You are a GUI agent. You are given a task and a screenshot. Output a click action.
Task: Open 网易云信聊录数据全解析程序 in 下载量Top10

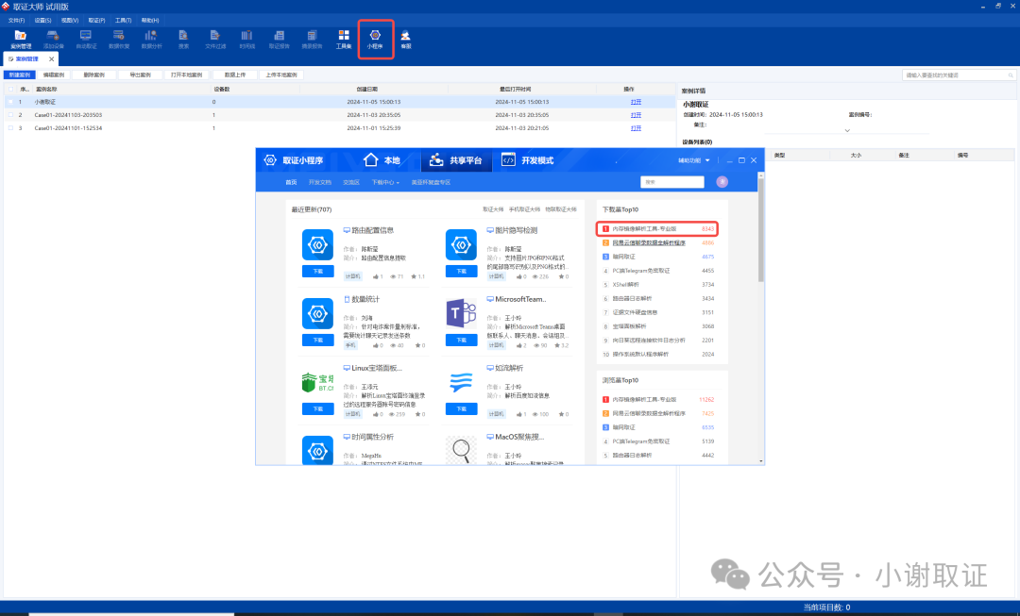pos(649,243)
